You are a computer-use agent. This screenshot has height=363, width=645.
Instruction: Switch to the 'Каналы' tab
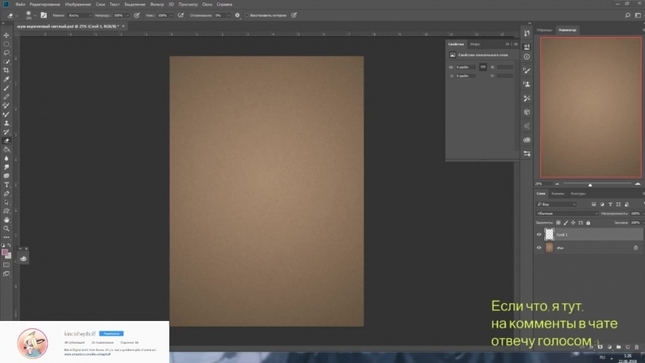pyautogui.click(x=558, y=194)
